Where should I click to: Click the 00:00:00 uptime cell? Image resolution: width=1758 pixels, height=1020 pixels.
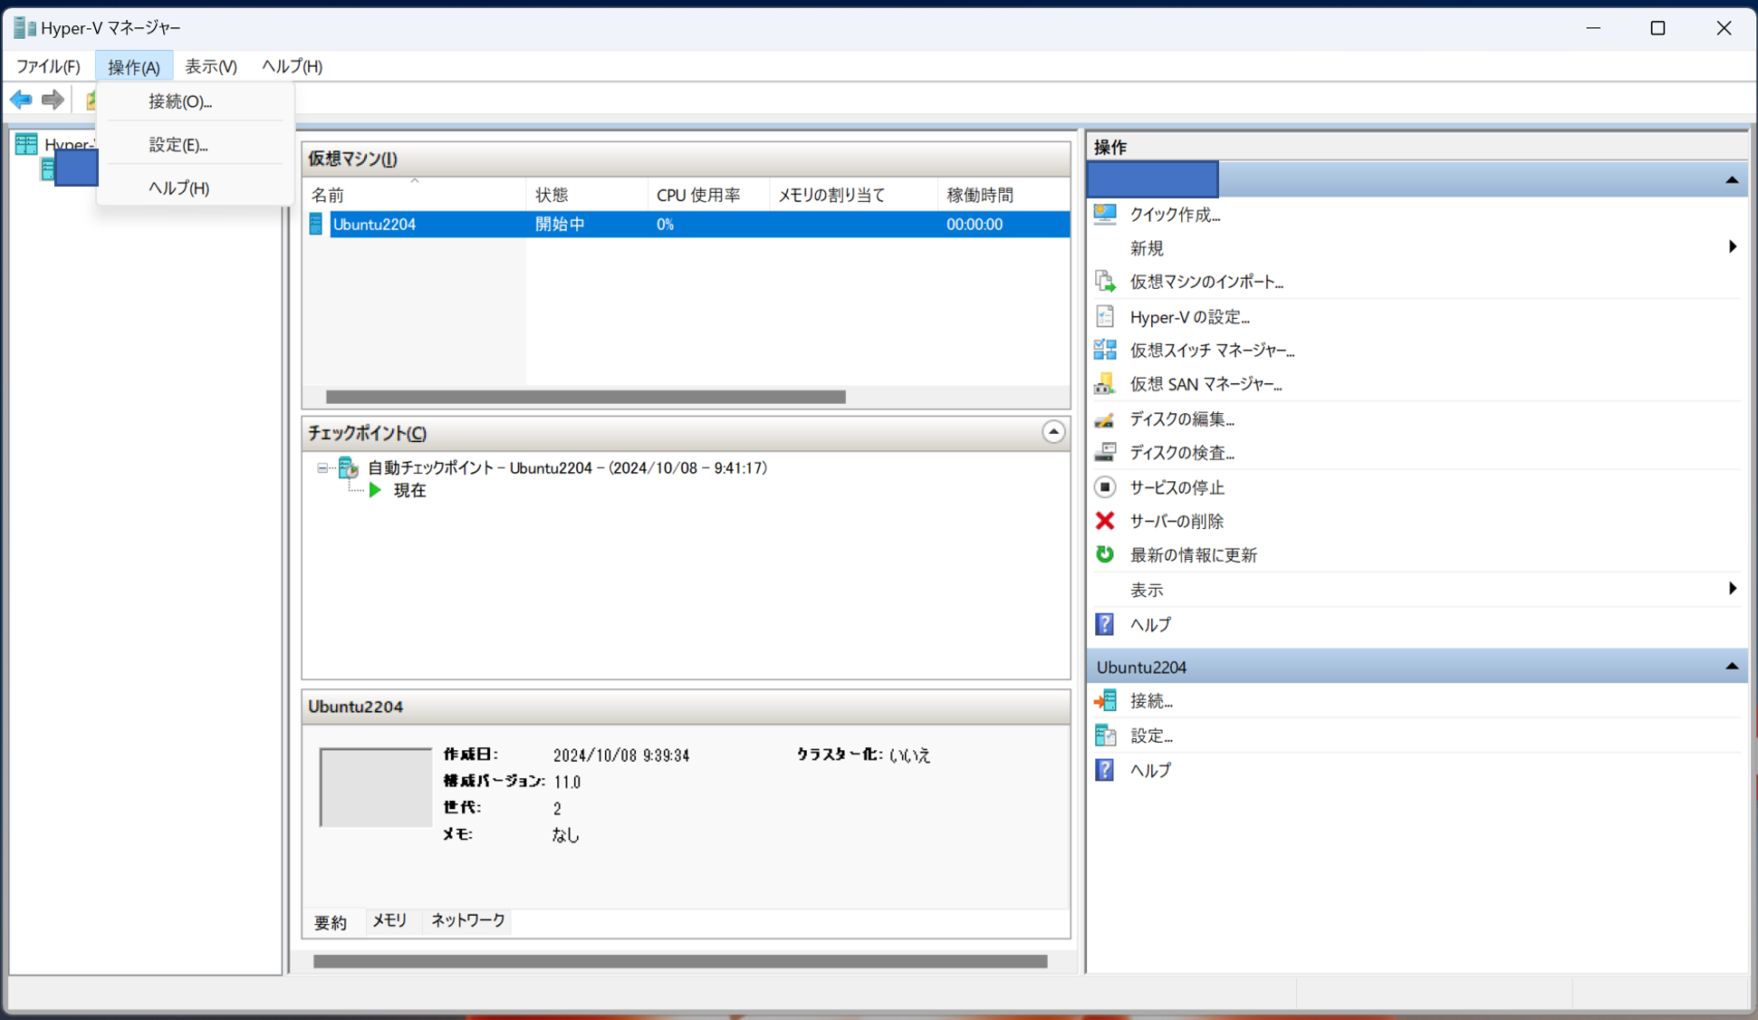coord(975,224)
